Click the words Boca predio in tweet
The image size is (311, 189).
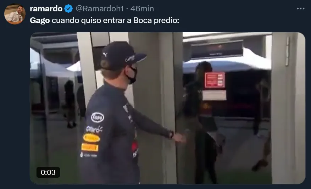(156, 21)
